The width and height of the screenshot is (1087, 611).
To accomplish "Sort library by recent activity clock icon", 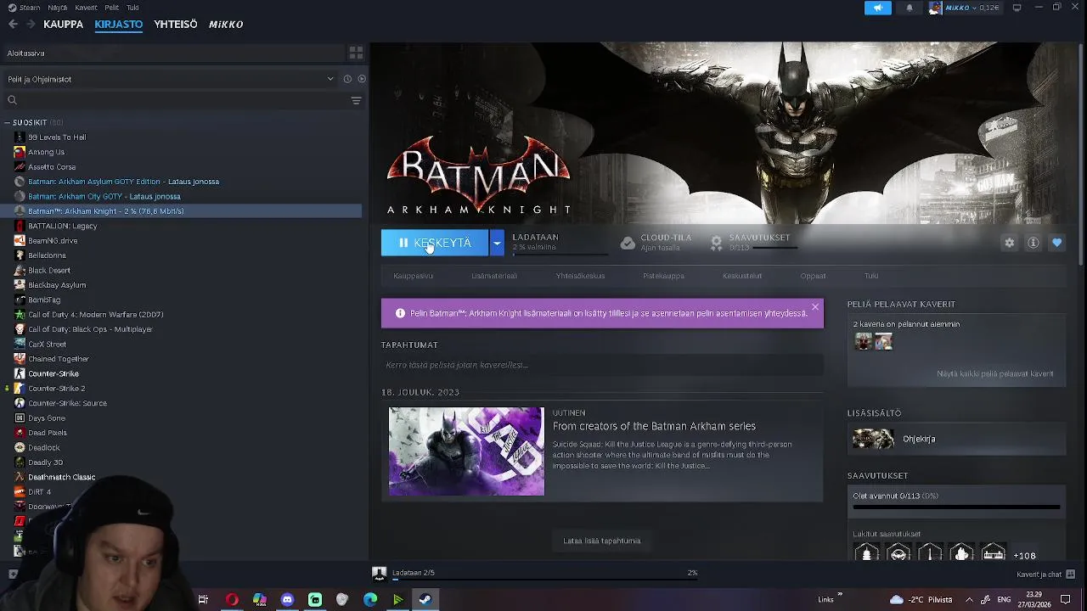I will pyautogui.click(x=347, y=79).
